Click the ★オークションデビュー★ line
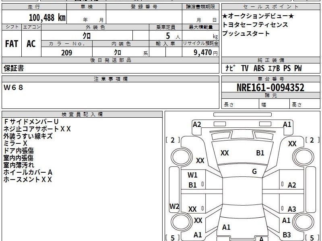Viewport: 322px width, 241px height. point(258,16)
